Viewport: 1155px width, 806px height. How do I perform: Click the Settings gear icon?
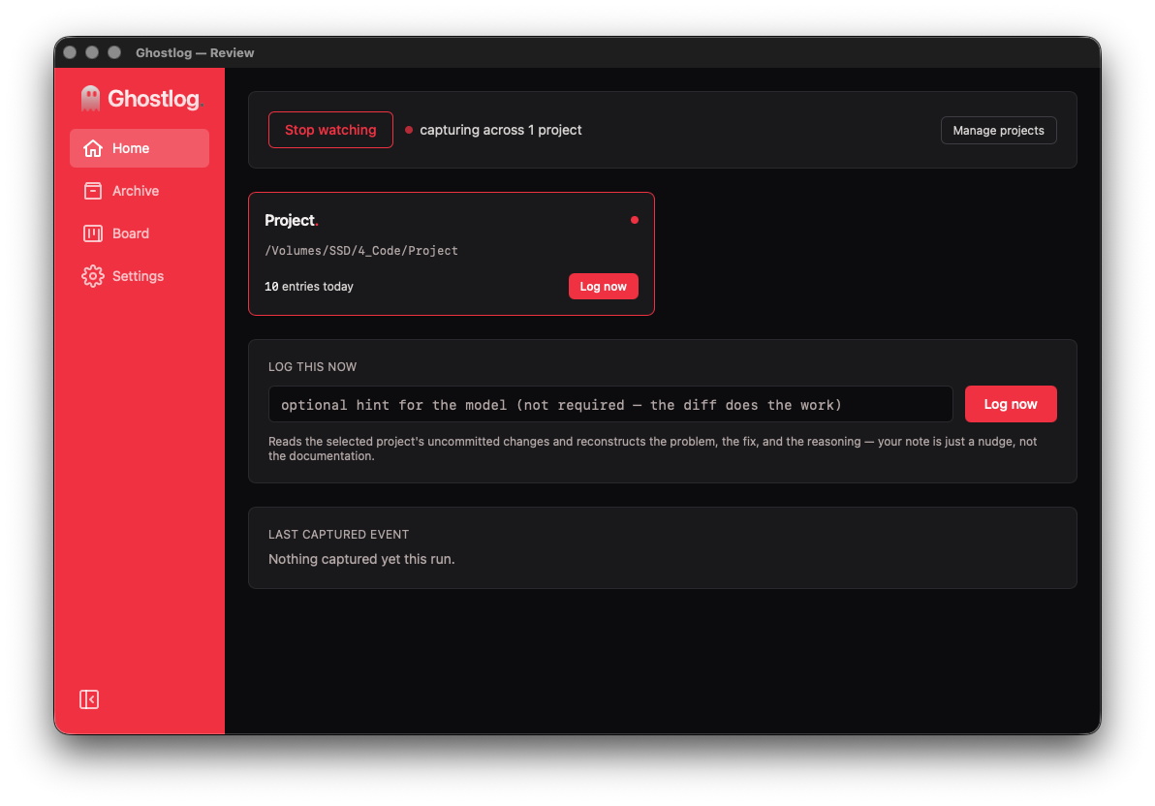click(x=93, y=276)
